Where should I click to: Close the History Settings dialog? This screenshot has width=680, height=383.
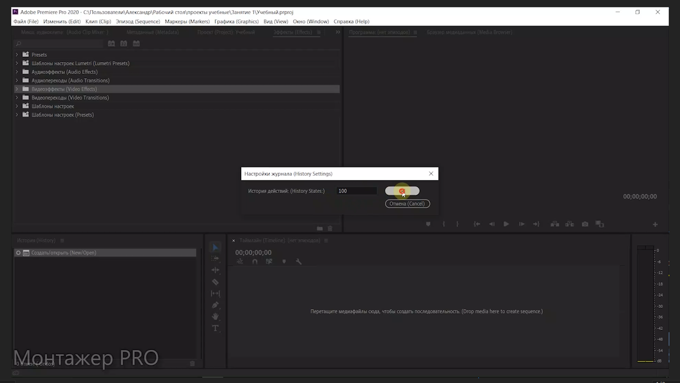pyautogui.click(x=431, y=173)
